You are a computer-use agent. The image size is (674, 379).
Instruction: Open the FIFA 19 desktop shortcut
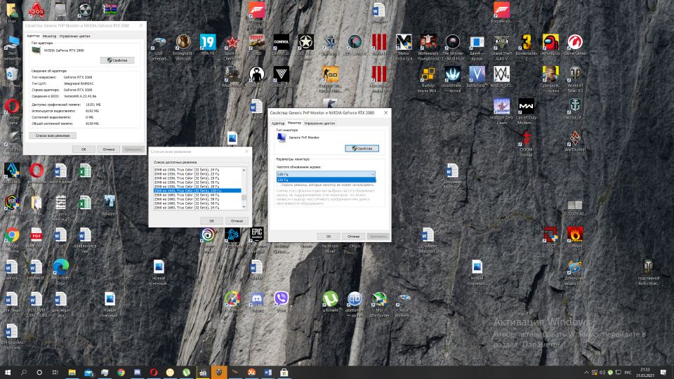pyautogui.click(x=207, y=42)
